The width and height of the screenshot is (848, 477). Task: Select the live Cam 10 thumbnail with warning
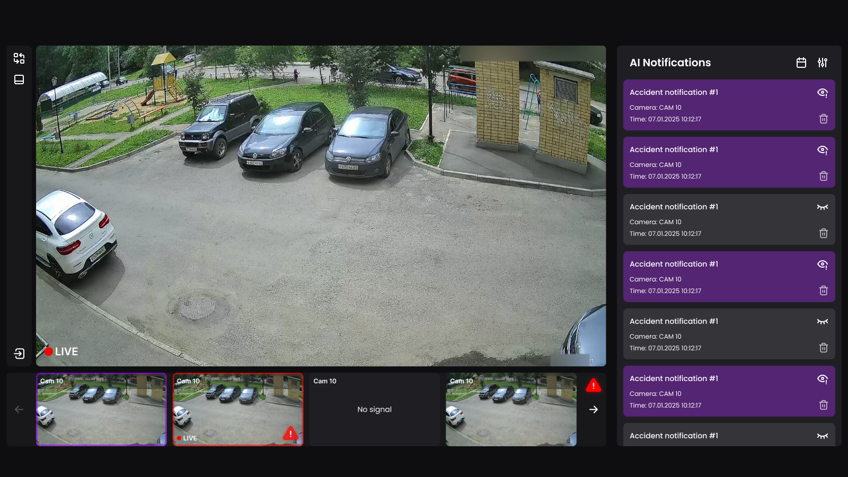(x=238, y=410)
